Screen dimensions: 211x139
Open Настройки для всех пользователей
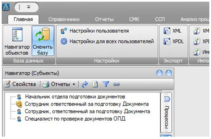(107, 42)
